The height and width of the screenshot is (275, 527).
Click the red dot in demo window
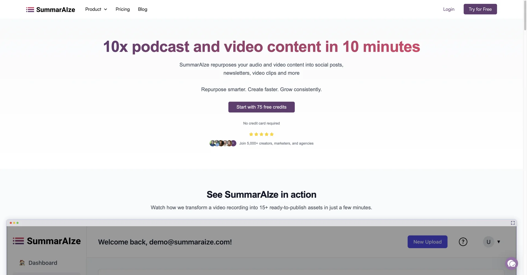11,223
